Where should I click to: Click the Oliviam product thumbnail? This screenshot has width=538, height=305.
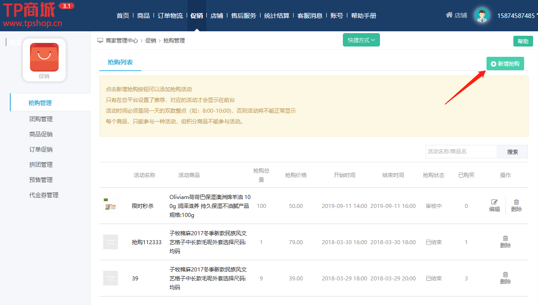point(110,206)
